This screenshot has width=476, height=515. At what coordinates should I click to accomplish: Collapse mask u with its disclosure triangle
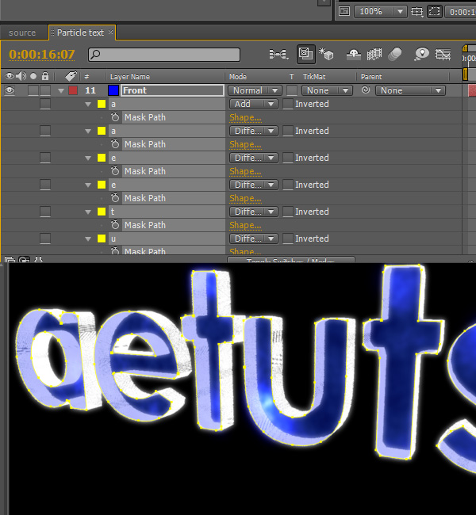pos(88,238)
